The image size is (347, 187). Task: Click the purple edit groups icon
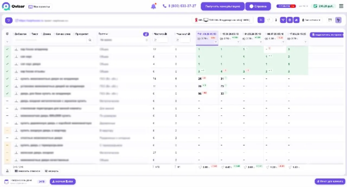click(x=146, y=34)
